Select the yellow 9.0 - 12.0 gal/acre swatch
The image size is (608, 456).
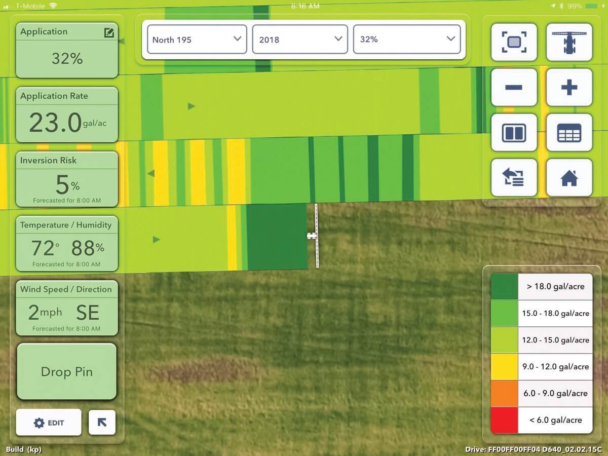[x=504, y=366]
